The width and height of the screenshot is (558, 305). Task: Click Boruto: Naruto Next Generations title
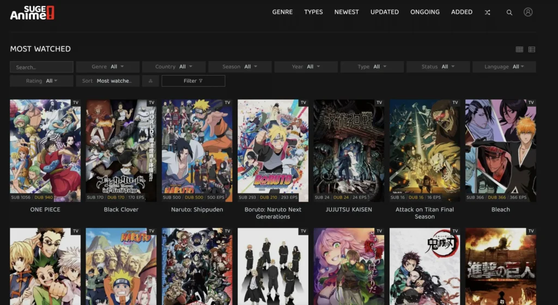(x=273, y=213)
